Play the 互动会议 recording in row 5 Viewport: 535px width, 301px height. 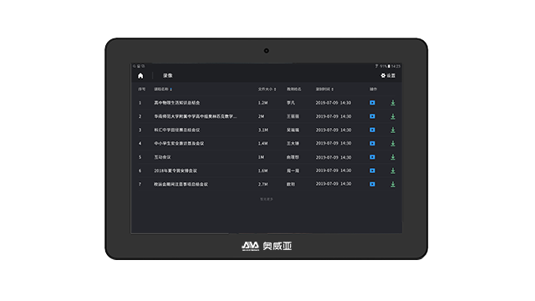pyautogui.click(x=372, y=157)
